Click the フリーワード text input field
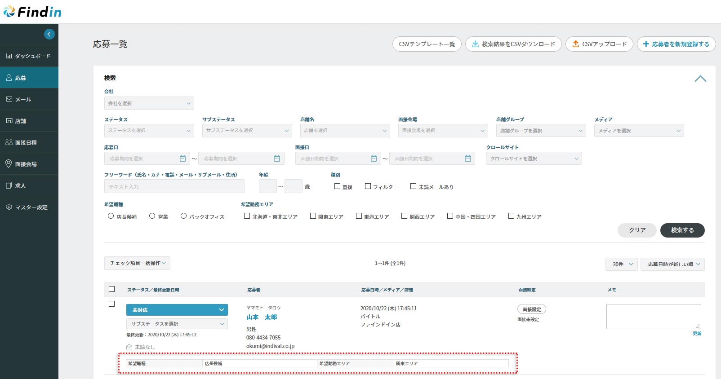The height and width of the screenshot is (379, 721). pos(174,186)
